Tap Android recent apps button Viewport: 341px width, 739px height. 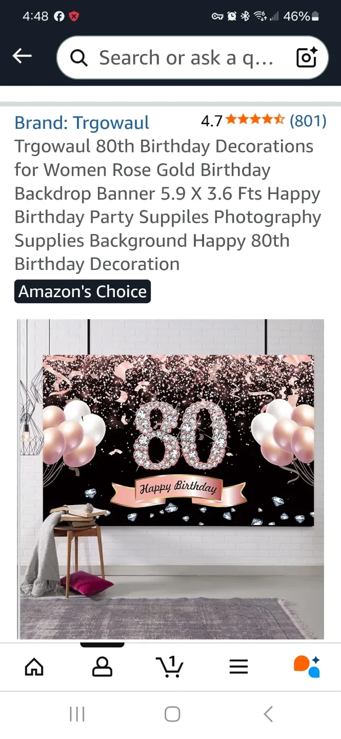(x=77, y=714)
